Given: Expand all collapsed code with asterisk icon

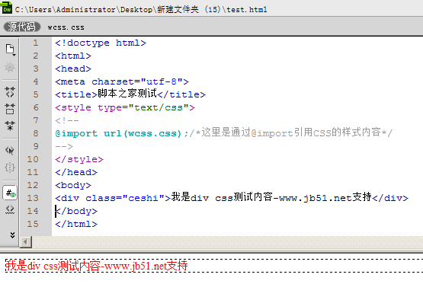Looking at the screenshot, I should (x=10, y=126).
